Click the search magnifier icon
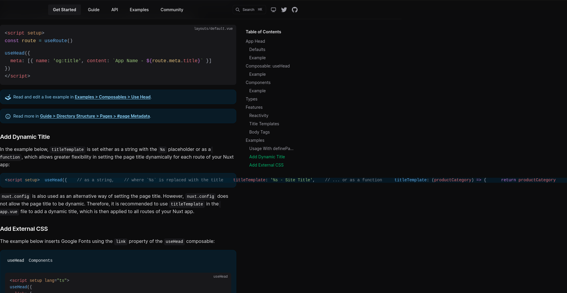Viewport: 567px width, 293px height. point(238,9)
